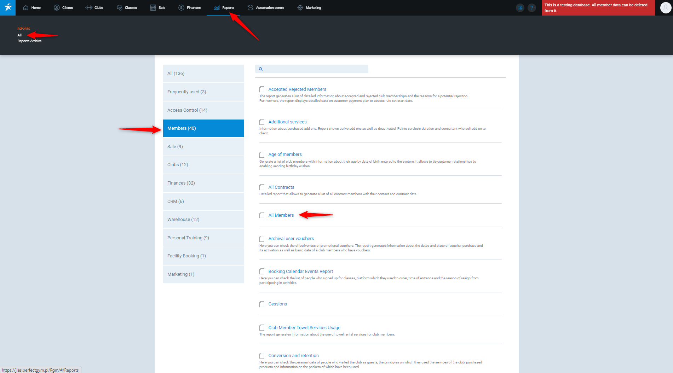Go to Reports Archive
673x373 pixels.
29,41
